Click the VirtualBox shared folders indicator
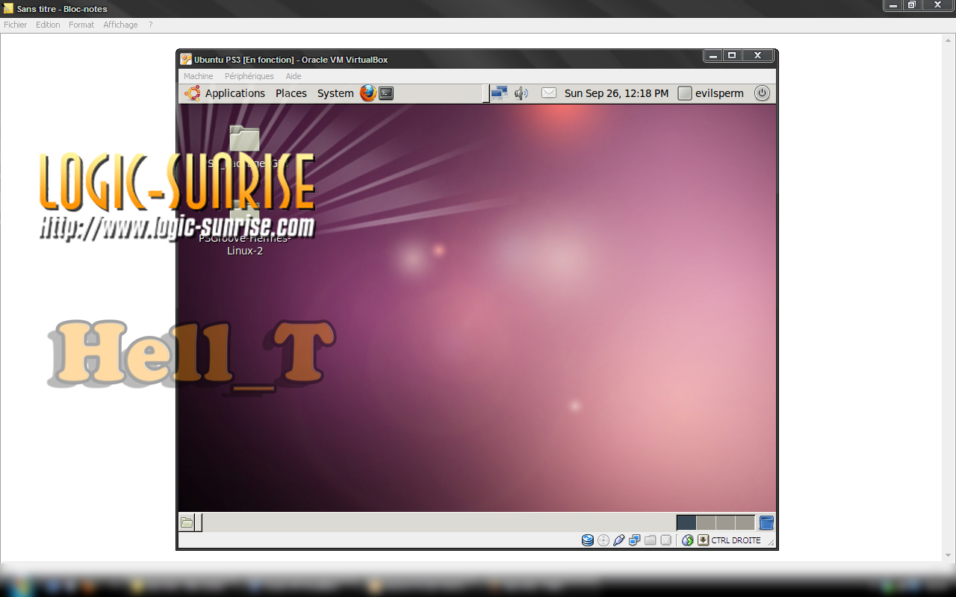Image resolution: width=956 pixels, height=597 pixels. pyautogui.click(x=650, y=540)
